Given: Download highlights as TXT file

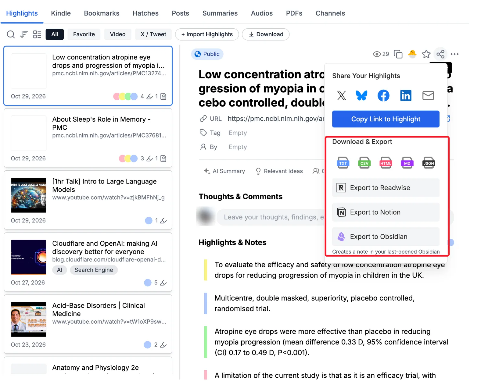Looking at the screenshot, I should pos(343,163).
